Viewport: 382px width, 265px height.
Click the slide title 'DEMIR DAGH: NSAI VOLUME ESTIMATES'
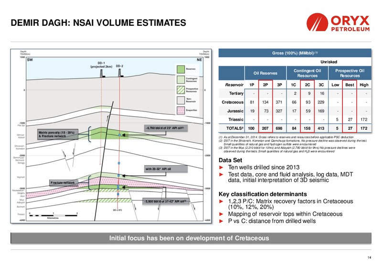98,22
